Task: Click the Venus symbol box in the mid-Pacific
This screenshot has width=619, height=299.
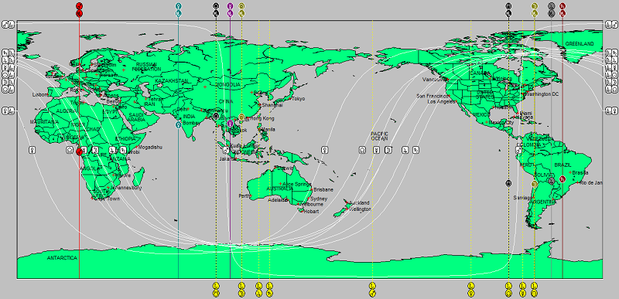Action: point(324,150)
